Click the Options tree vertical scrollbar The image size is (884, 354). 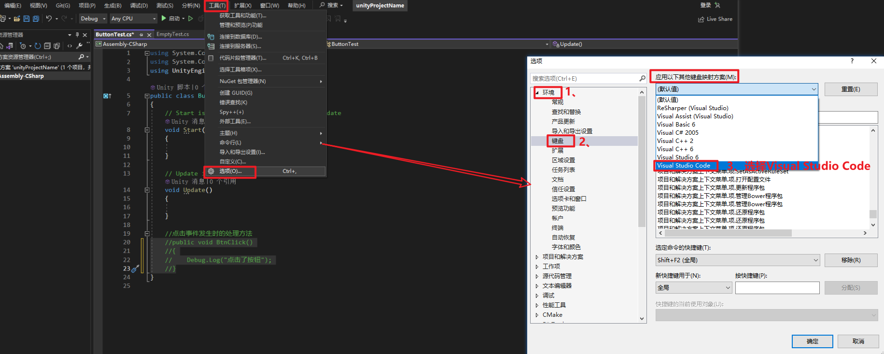tap(642, 205)
